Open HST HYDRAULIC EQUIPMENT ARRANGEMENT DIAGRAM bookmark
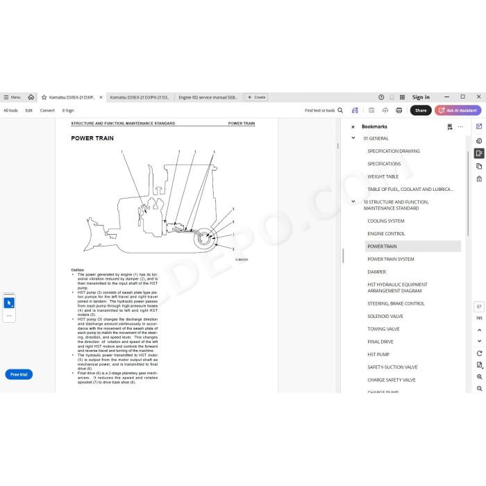486x486 pixels. point(397,287)
